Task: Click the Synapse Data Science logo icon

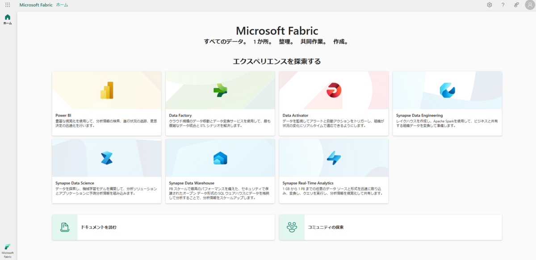Action: coord(107,158)
